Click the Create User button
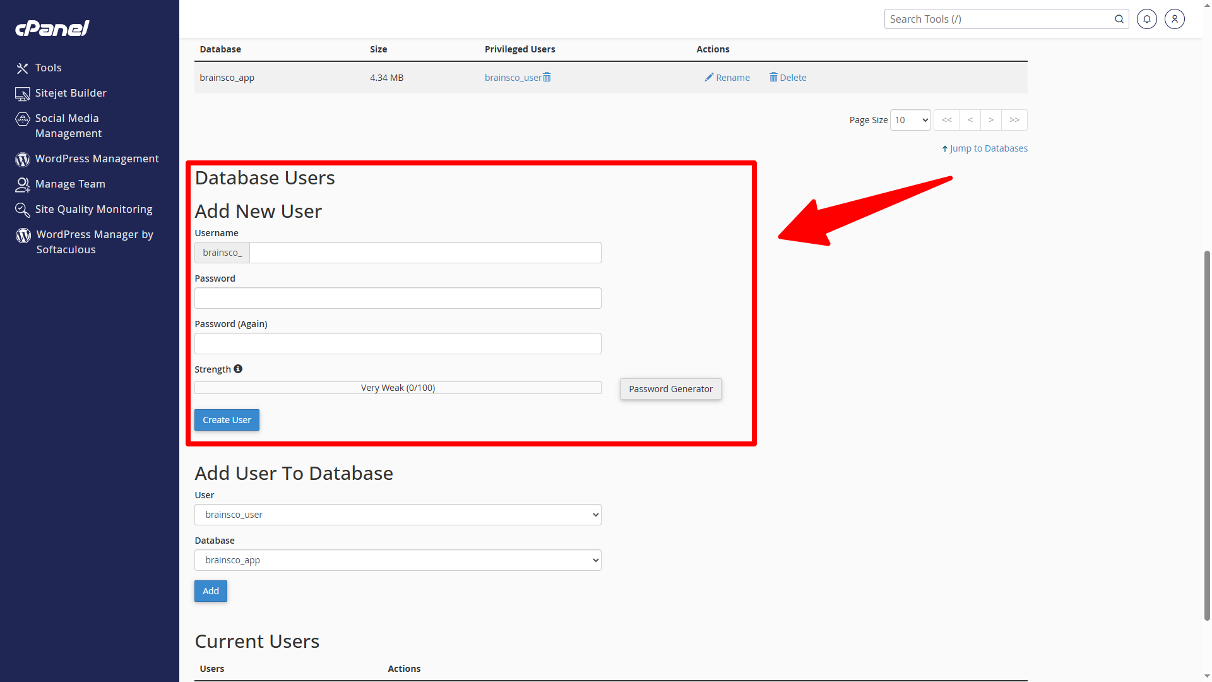Viewport: 1212px width, 682px height. click(x=227, y=420)
